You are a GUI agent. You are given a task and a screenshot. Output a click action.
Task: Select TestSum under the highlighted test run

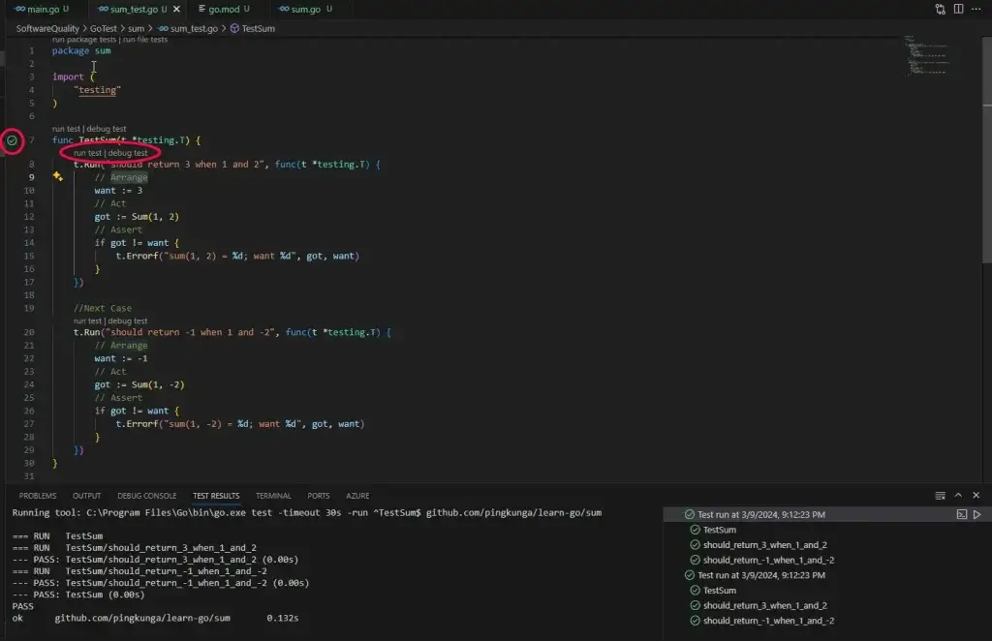720,530
